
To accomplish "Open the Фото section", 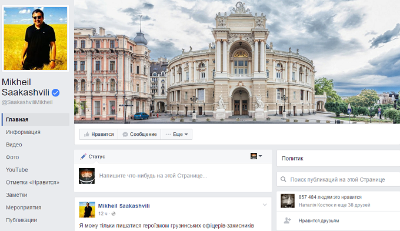I will click(x=12, y=157).
